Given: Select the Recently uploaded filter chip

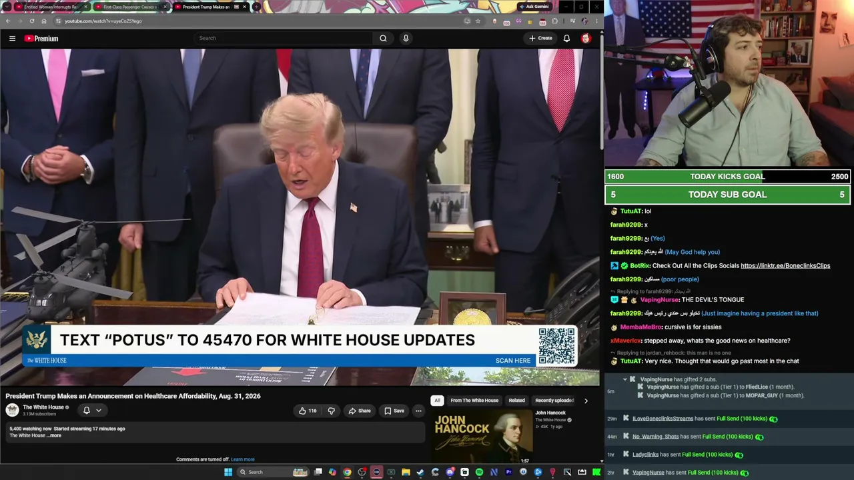Looking at the screenshot, I should click(x=554, y=401).
